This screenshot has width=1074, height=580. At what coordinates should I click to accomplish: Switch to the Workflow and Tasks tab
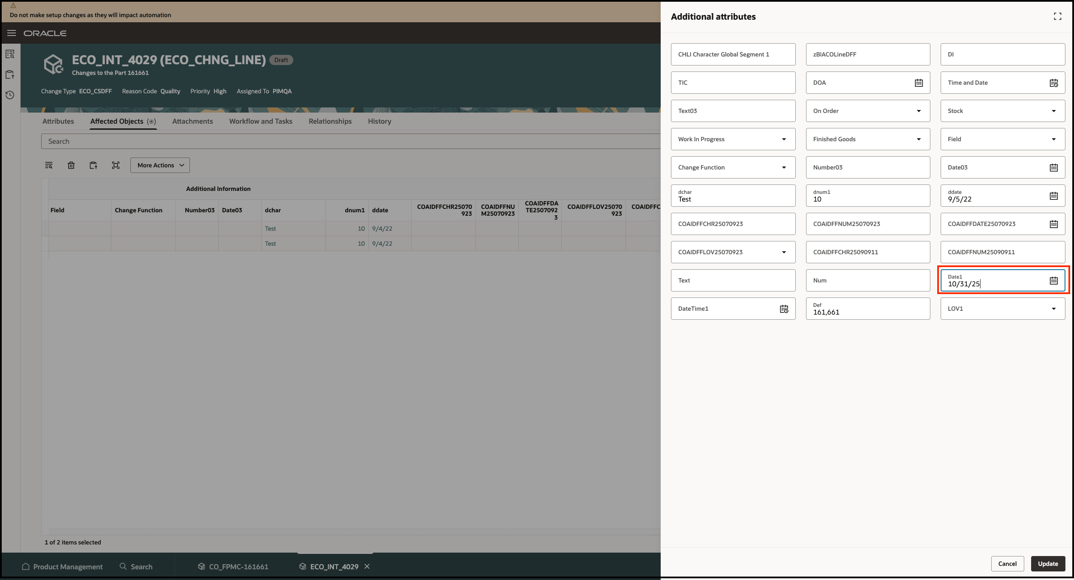tap(260, 121)
